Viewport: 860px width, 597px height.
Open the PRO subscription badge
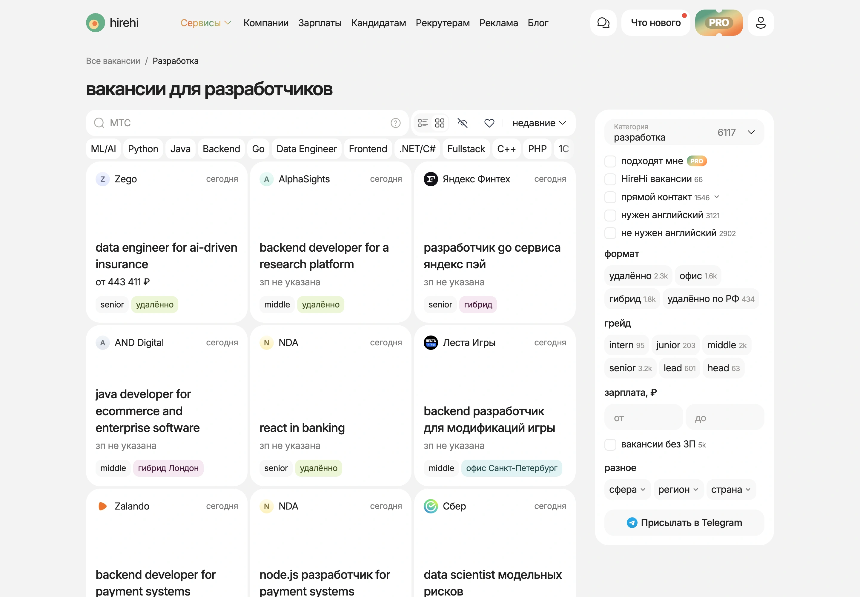coord(719,23)
